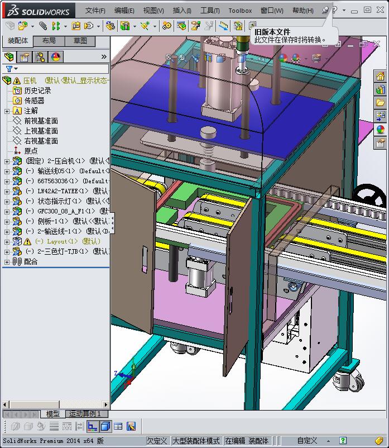
Task: Open the Move Component dropdown arrow
Action: tap(98, 26)
